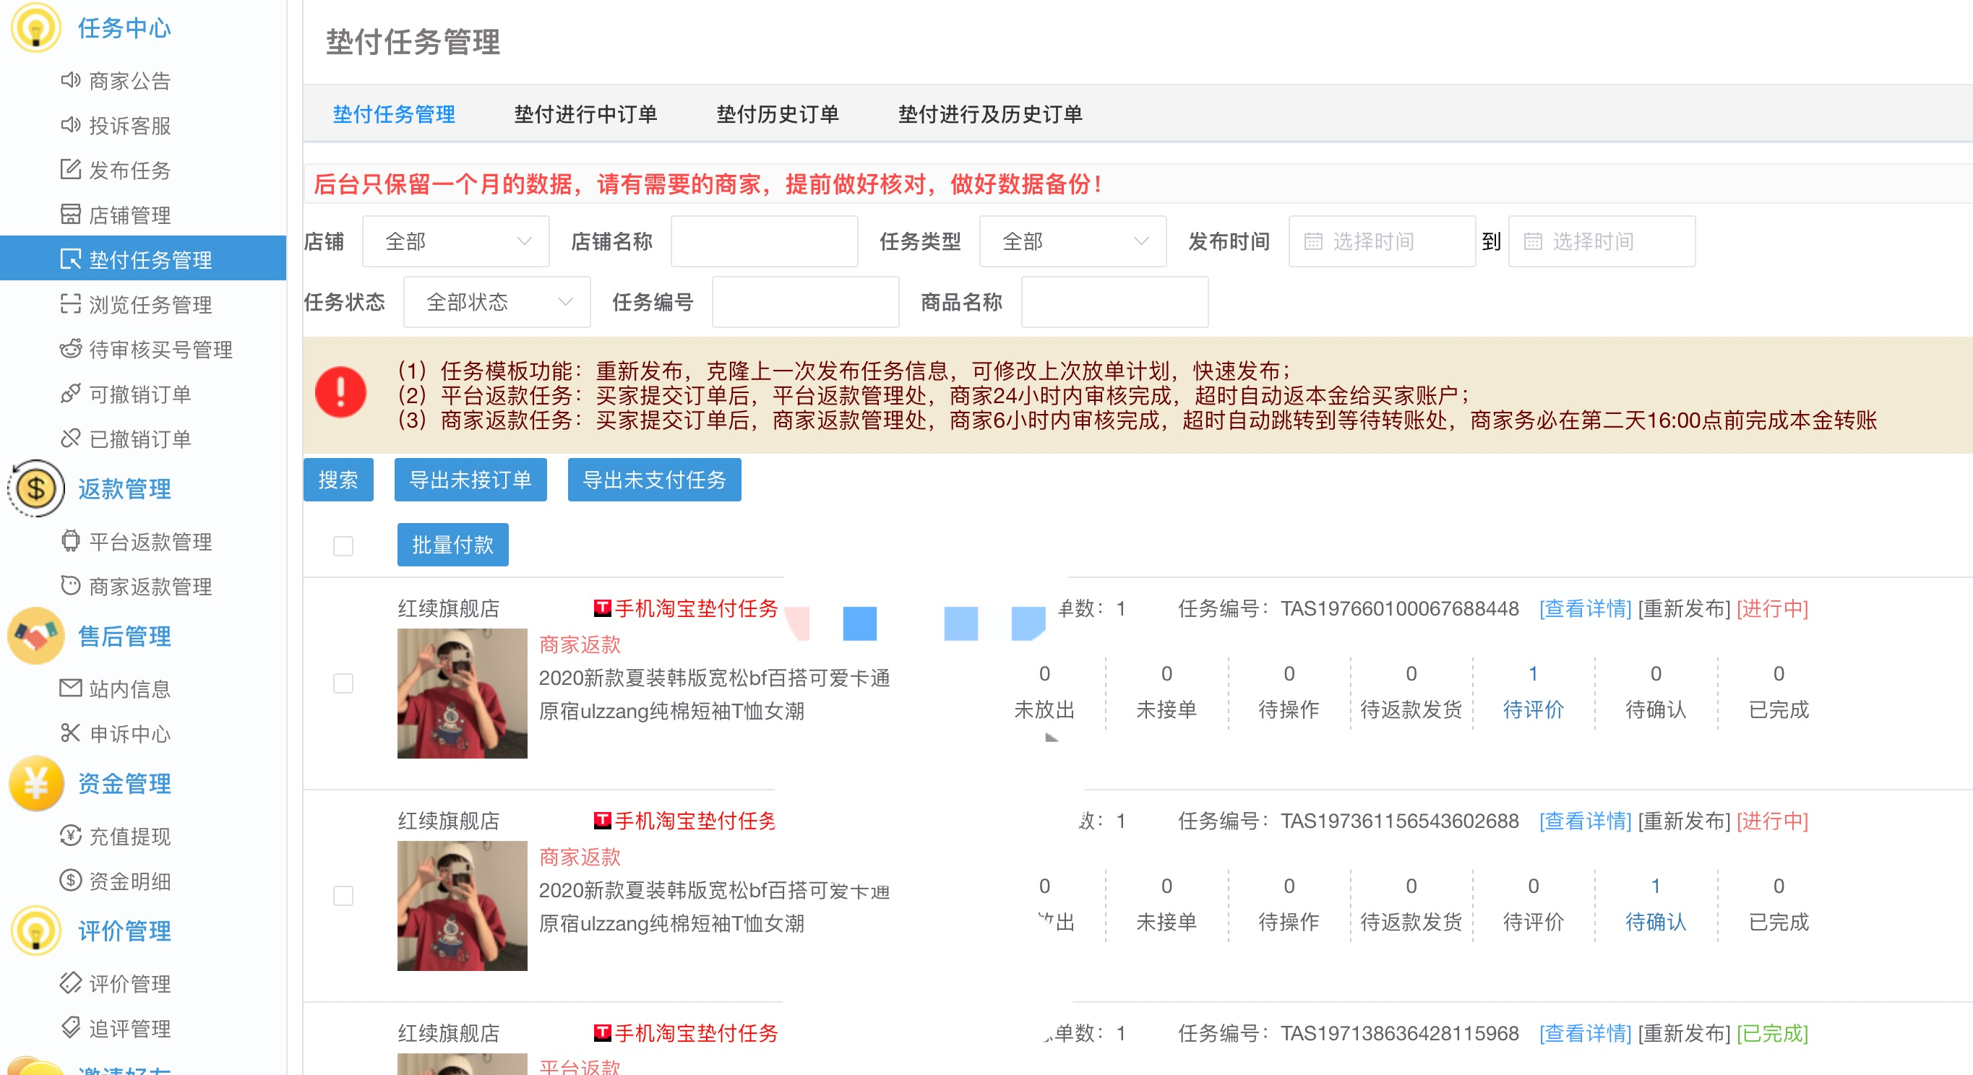The image size is (1973, 1075).
Task: Click 重新发布 for task TAS197361156543602688
Action: 1683,821
